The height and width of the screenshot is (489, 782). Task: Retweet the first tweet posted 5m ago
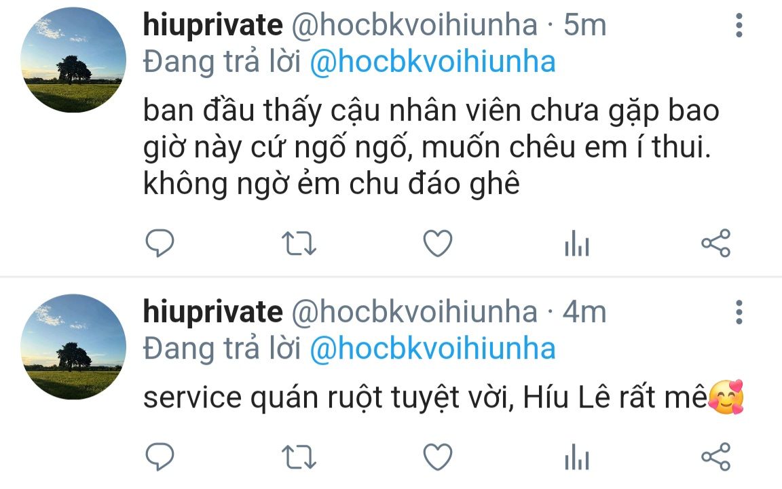pyautogui.click(x=299, y=243)
